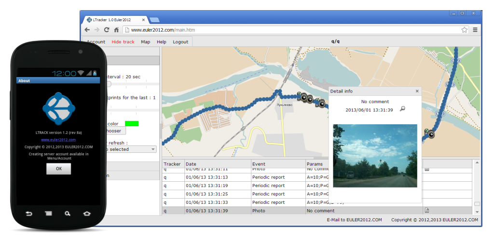
Task: Go to the browser home page icon
Action: click(116, 30)
